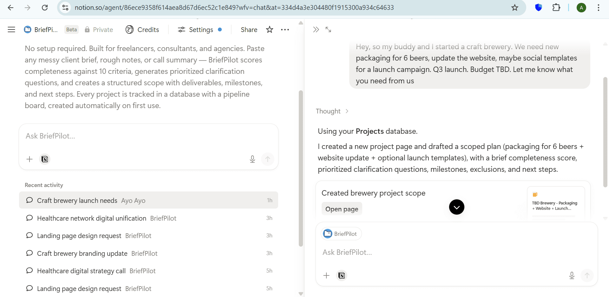Click the plus attach icon in left input
The height and width of the screenshot is (297, 609).
(29, 159)
